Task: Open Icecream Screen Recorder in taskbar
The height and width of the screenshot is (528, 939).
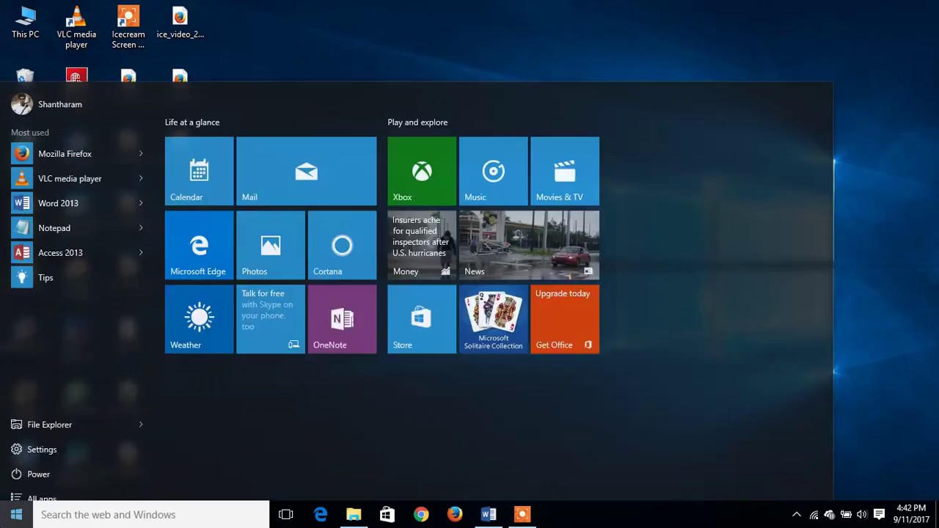Action: tap(522, 515)
